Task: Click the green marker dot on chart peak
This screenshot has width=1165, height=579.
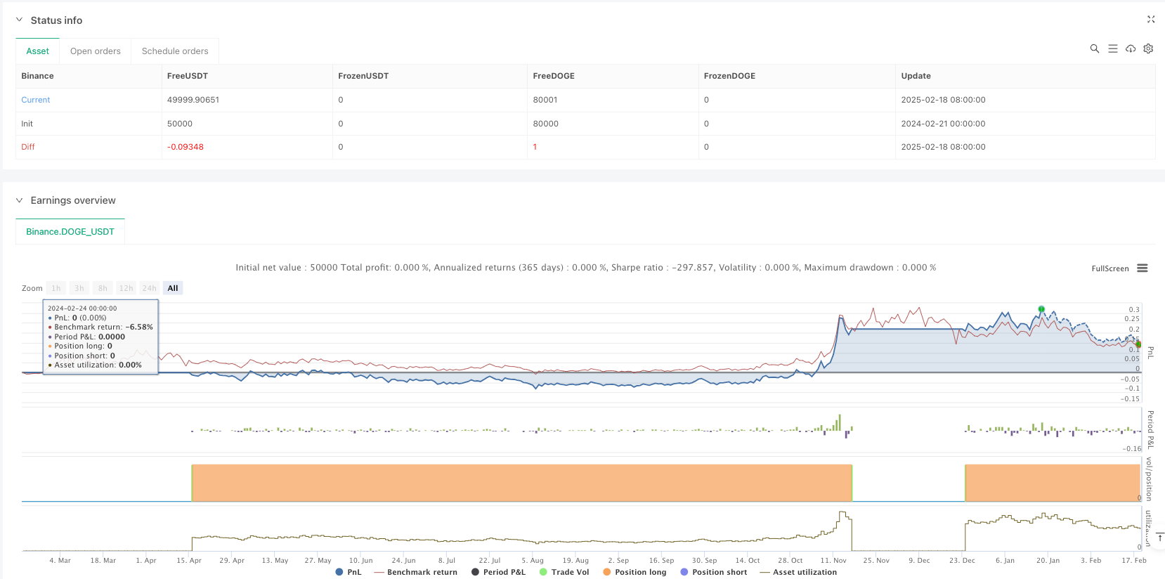Action: point(1041,309)
